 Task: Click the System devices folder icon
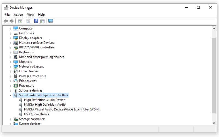[x=16, y=124]
